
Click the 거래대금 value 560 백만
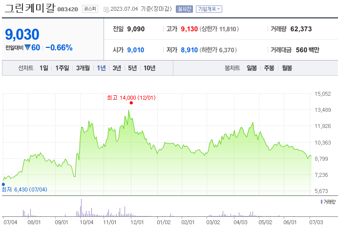pyautogui.click(x=307, y=50)
